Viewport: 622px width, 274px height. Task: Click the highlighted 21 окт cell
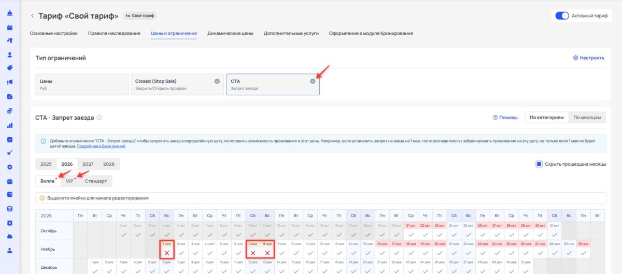tap(412, 231)
